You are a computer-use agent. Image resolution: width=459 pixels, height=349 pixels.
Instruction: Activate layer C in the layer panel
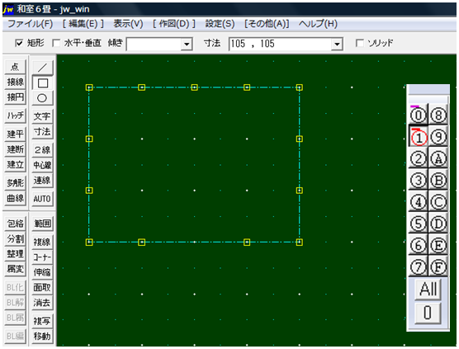coord(438,202)
